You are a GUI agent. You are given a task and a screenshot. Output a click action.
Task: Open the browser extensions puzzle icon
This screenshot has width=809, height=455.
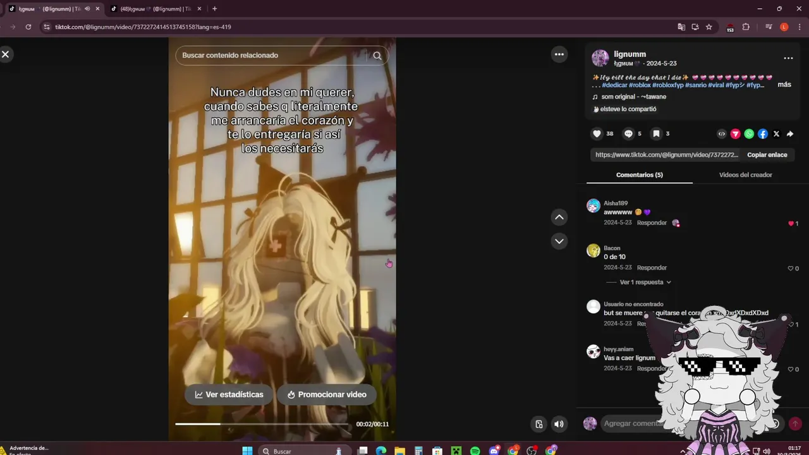pos(746,27)
